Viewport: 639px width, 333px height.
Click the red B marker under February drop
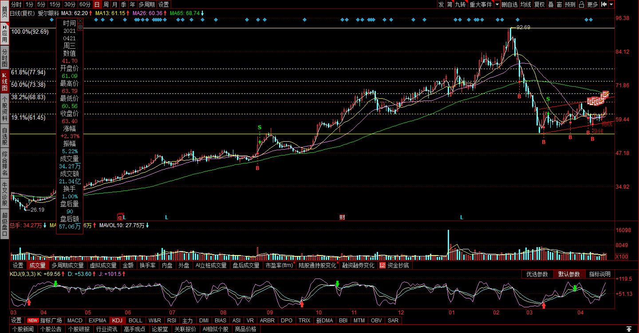coord(520,96)
